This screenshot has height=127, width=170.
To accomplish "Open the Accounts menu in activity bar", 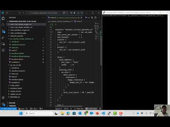I will (x=3, y=98).
